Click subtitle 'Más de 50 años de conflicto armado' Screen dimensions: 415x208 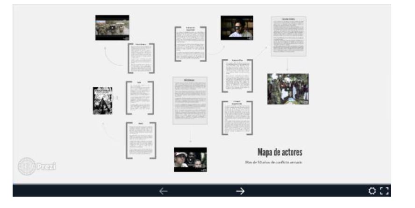pyautogui.click(x=274, y=162)
